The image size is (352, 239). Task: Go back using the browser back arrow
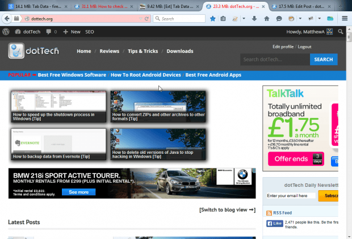(7, 19)
